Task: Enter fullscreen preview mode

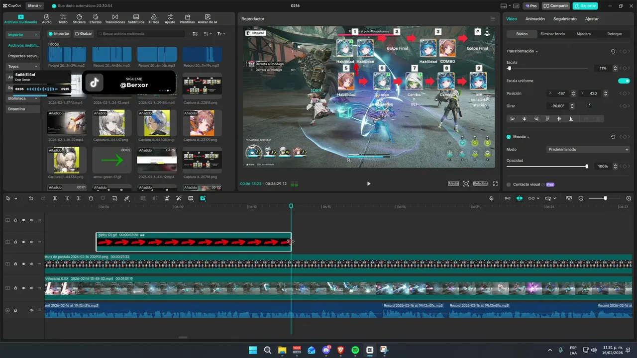Action: tap(495, 183)
